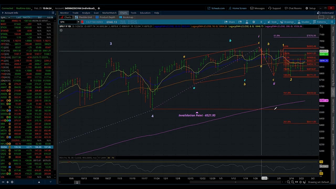Screen dimensions: 336x189
Task: Open the Times And Sales side panel
Action: (x=333, y=45)
